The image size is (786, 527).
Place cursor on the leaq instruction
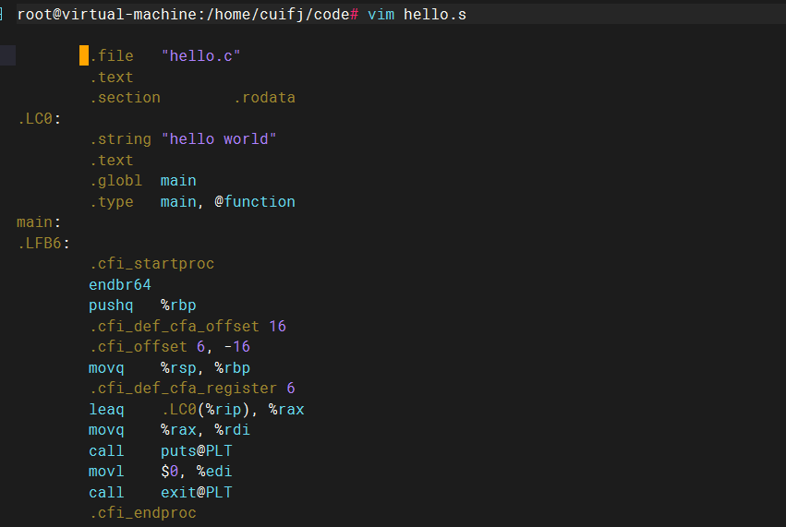(x=106, y=410)
